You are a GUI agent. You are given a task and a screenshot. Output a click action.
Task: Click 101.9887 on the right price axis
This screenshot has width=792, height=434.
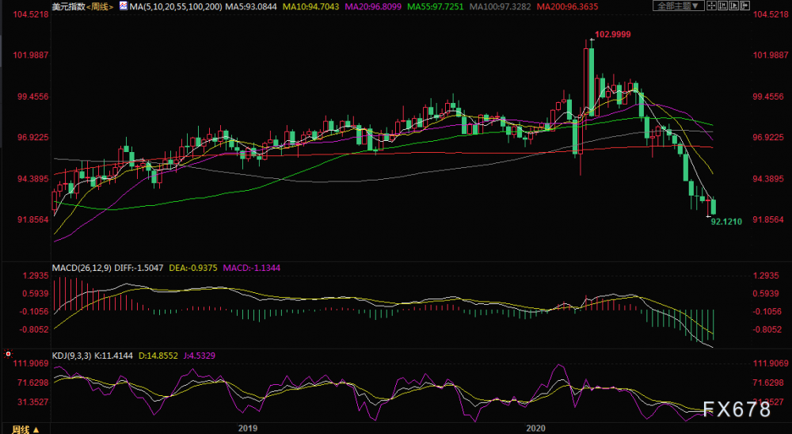coord(771,55)
